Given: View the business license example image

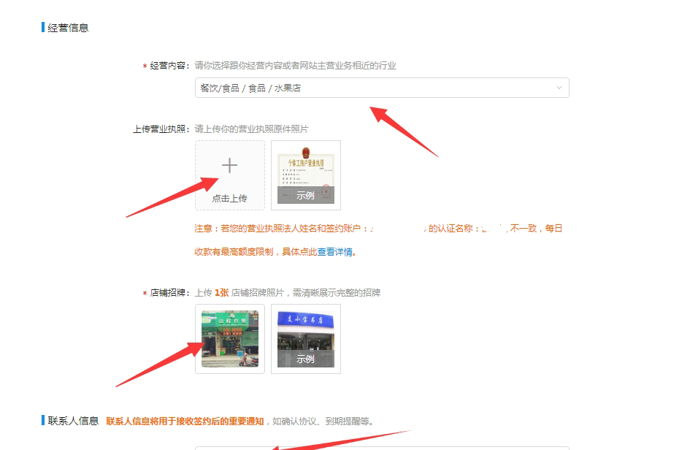Looking at the screenshot, I should [x=305, y=169].
